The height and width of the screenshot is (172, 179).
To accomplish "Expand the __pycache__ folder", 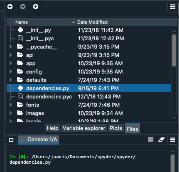I will pyautogui.click(x=11, y=47).
